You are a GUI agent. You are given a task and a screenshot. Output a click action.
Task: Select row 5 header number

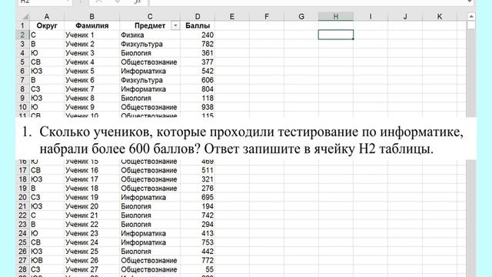[22, 62]
